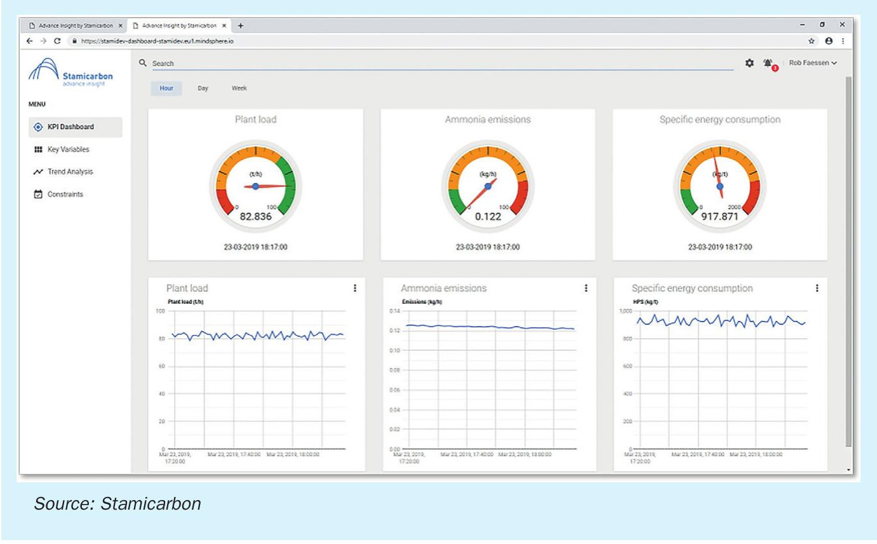Viewport: 877px width, 544px height.
Task: Click the Ammonia emissions gauge dial
Action: [x=488, y=186]
